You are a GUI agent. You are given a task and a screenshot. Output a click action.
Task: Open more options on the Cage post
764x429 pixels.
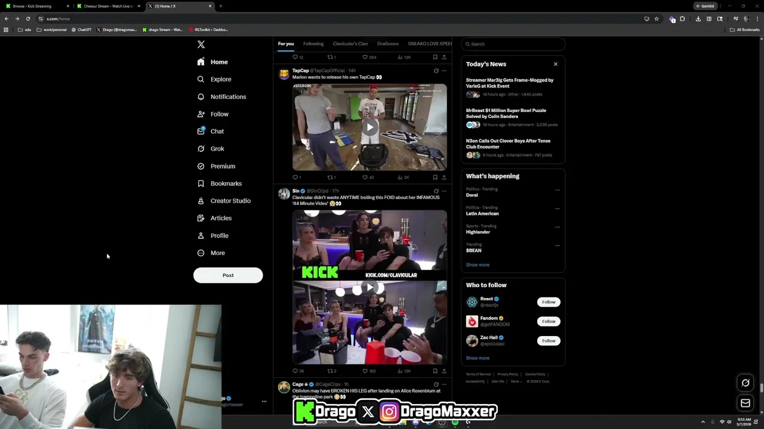coord(444,384)
